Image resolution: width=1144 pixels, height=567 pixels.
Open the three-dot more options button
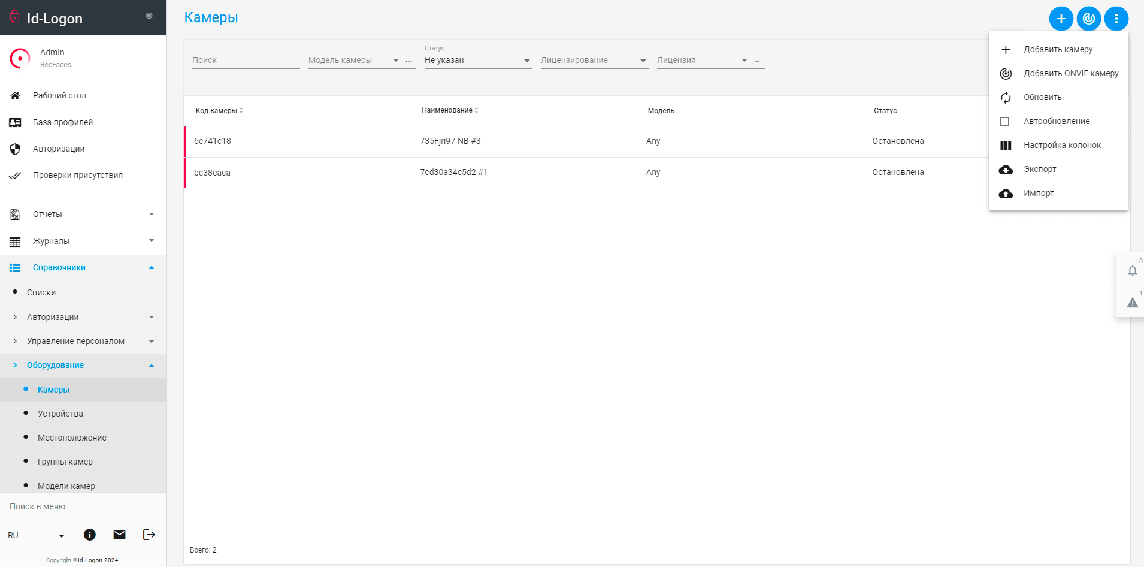click(1116, 19)
